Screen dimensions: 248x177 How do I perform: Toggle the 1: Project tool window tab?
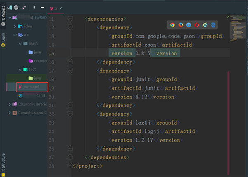[x=3, y=17]
